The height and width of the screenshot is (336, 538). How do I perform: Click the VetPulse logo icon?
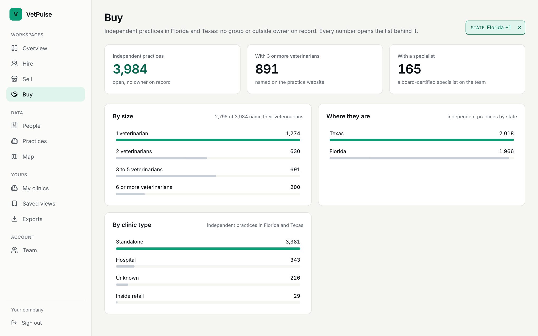[16, 14]
